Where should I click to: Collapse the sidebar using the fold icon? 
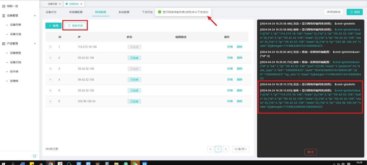point(34,156)
